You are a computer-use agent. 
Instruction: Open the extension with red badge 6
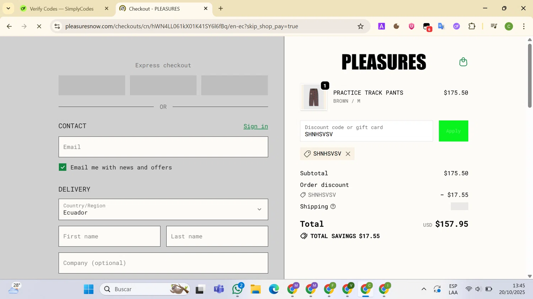[427, 27]
